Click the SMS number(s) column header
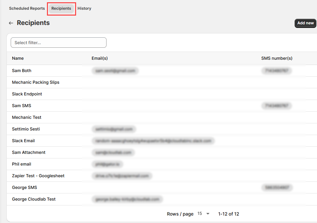 point(277,58)
